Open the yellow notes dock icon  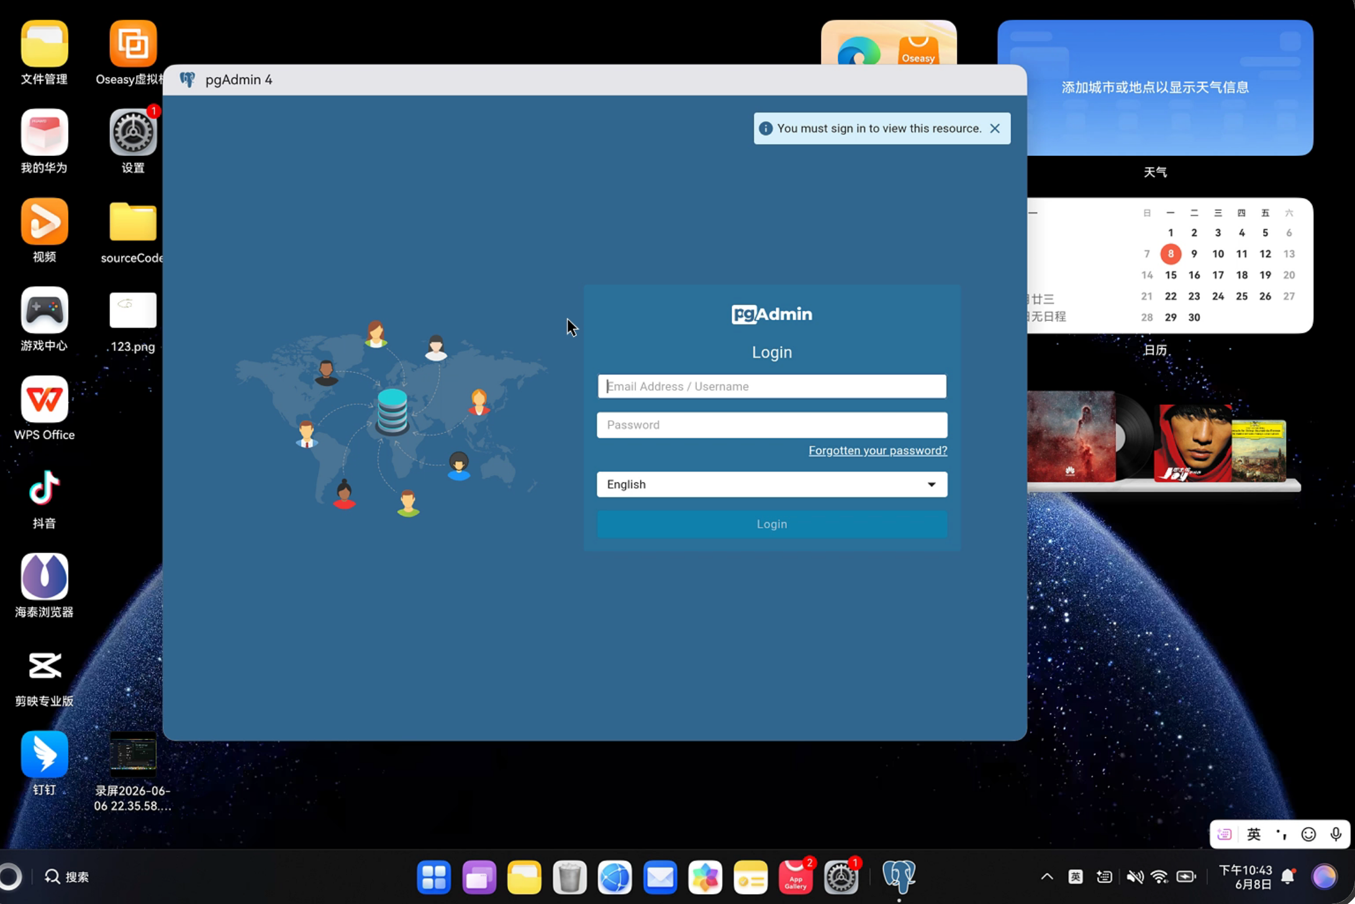pyautogui.click(x=751, y=877)
